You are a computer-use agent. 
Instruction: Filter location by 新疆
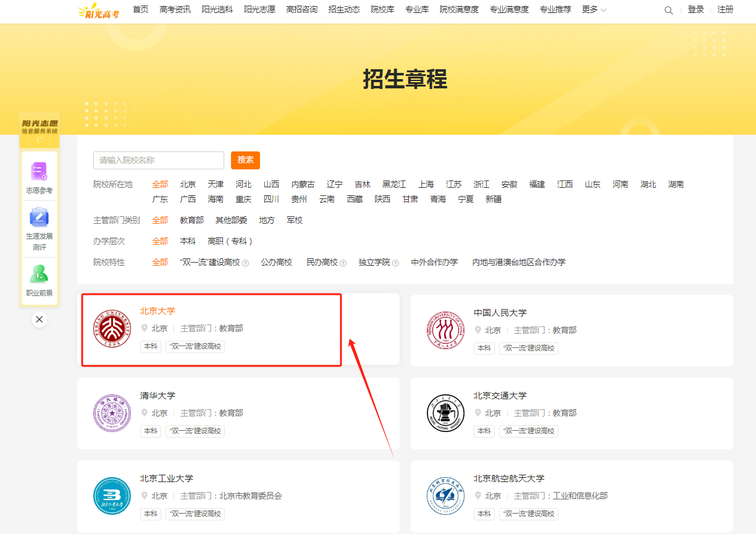(493, 199)
